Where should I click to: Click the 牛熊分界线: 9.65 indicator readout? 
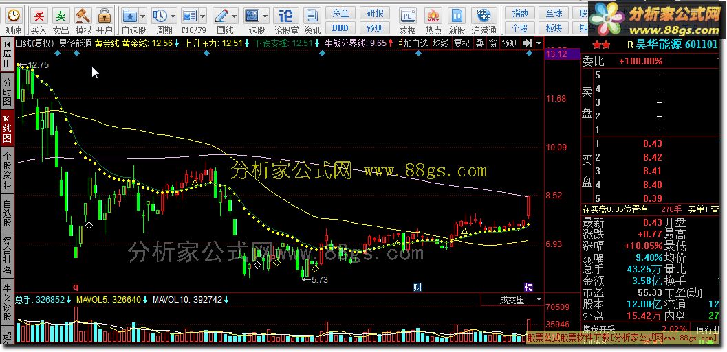(x=355, y=43)
